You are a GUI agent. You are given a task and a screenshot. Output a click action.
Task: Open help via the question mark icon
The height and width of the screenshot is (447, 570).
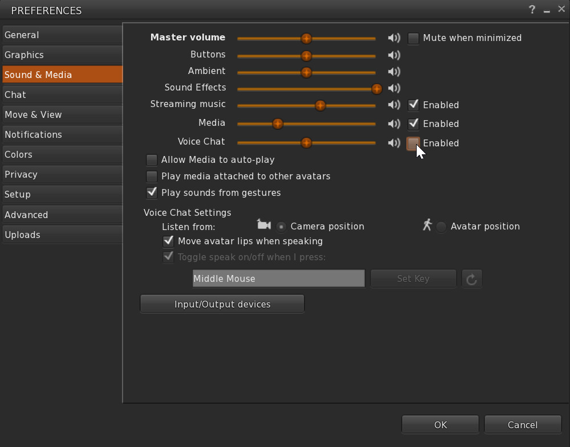[x=532, y=10]
